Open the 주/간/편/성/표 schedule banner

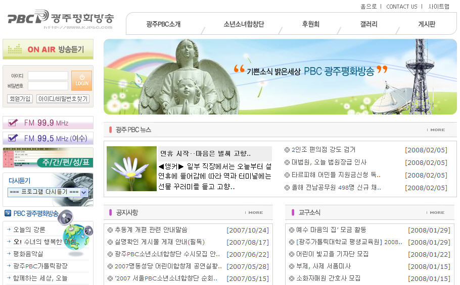pos(48,158)
